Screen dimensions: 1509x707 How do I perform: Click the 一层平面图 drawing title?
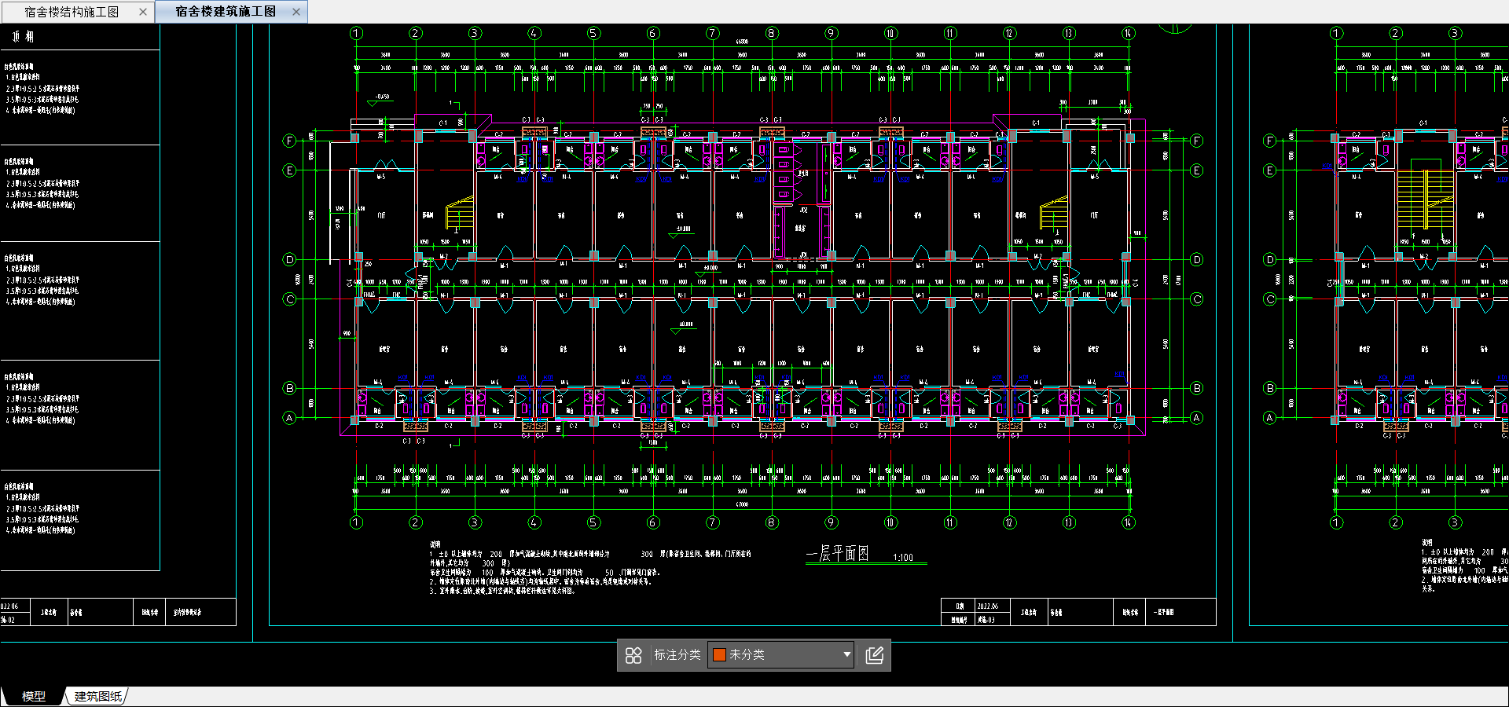point(838,553)
